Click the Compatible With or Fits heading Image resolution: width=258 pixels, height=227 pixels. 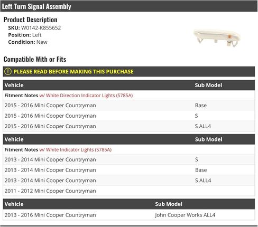tap(35, 59)
